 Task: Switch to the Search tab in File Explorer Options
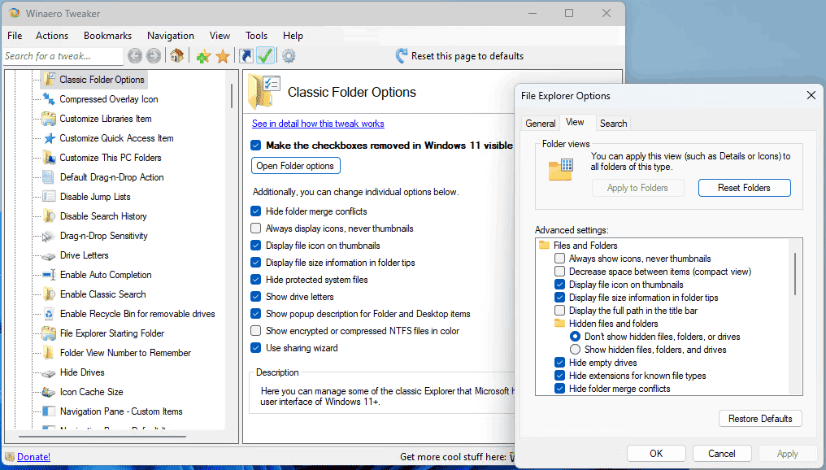coord(614,124)
